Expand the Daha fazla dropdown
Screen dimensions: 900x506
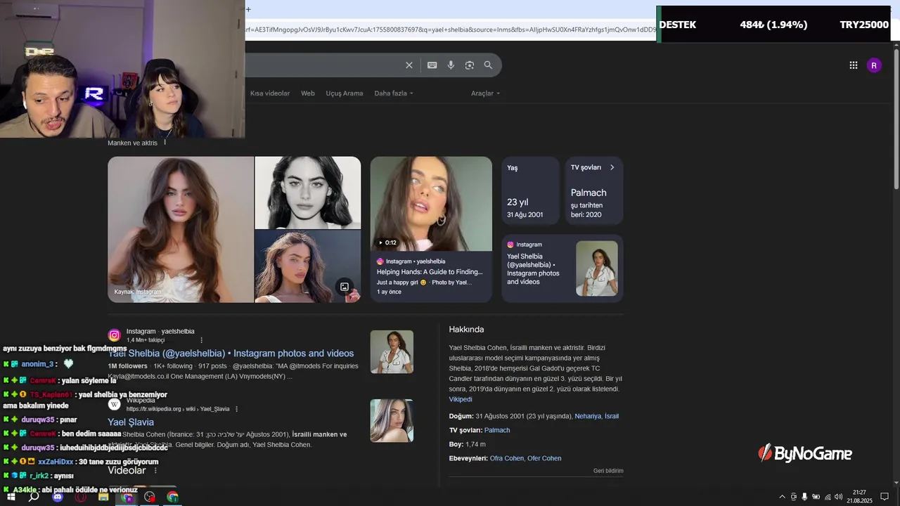point(394,93)
